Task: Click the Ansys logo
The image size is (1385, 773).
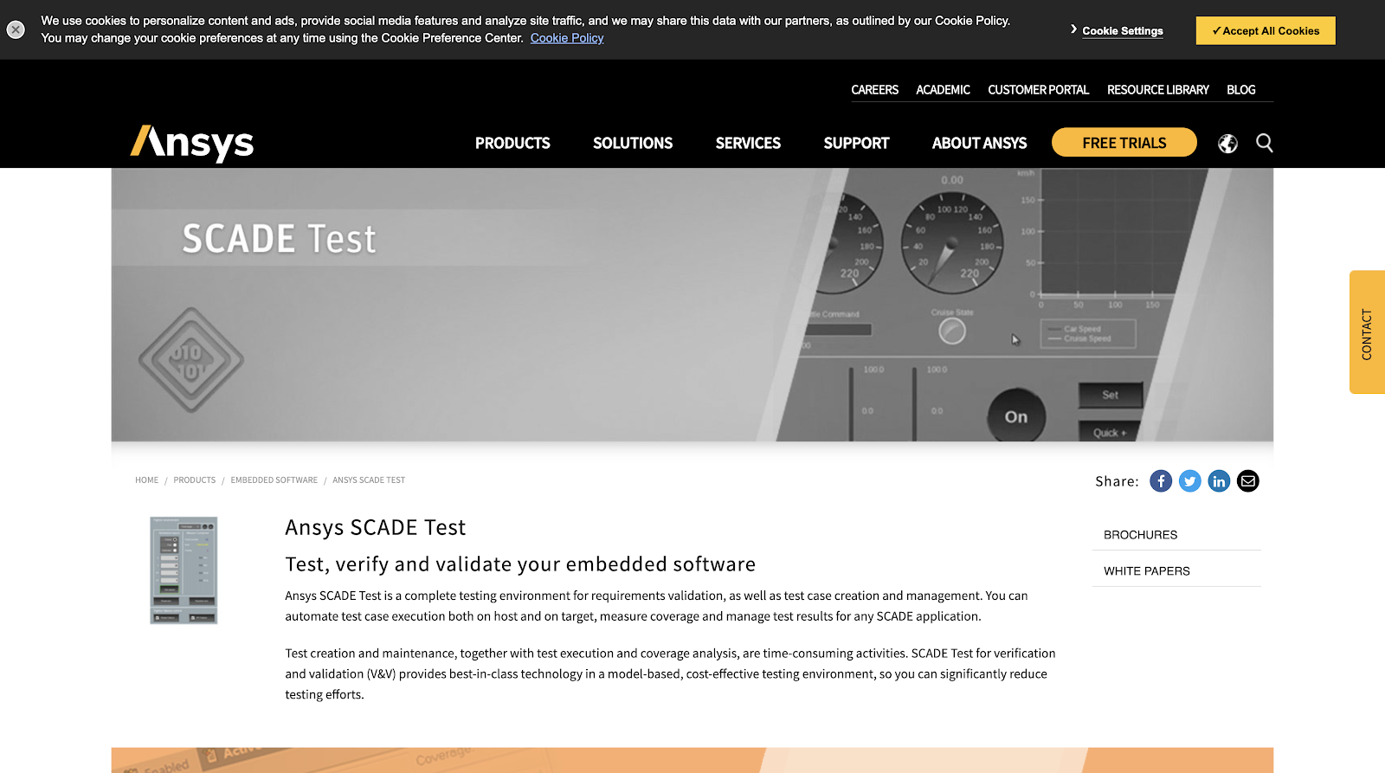Action: (x=192, y=143)
